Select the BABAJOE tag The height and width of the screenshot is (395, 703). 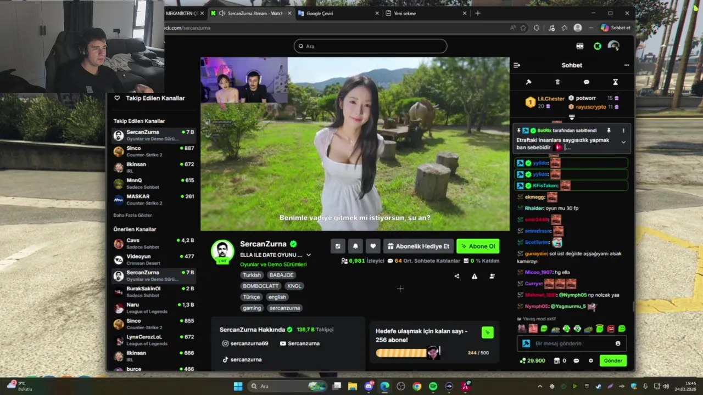(281, 275)
